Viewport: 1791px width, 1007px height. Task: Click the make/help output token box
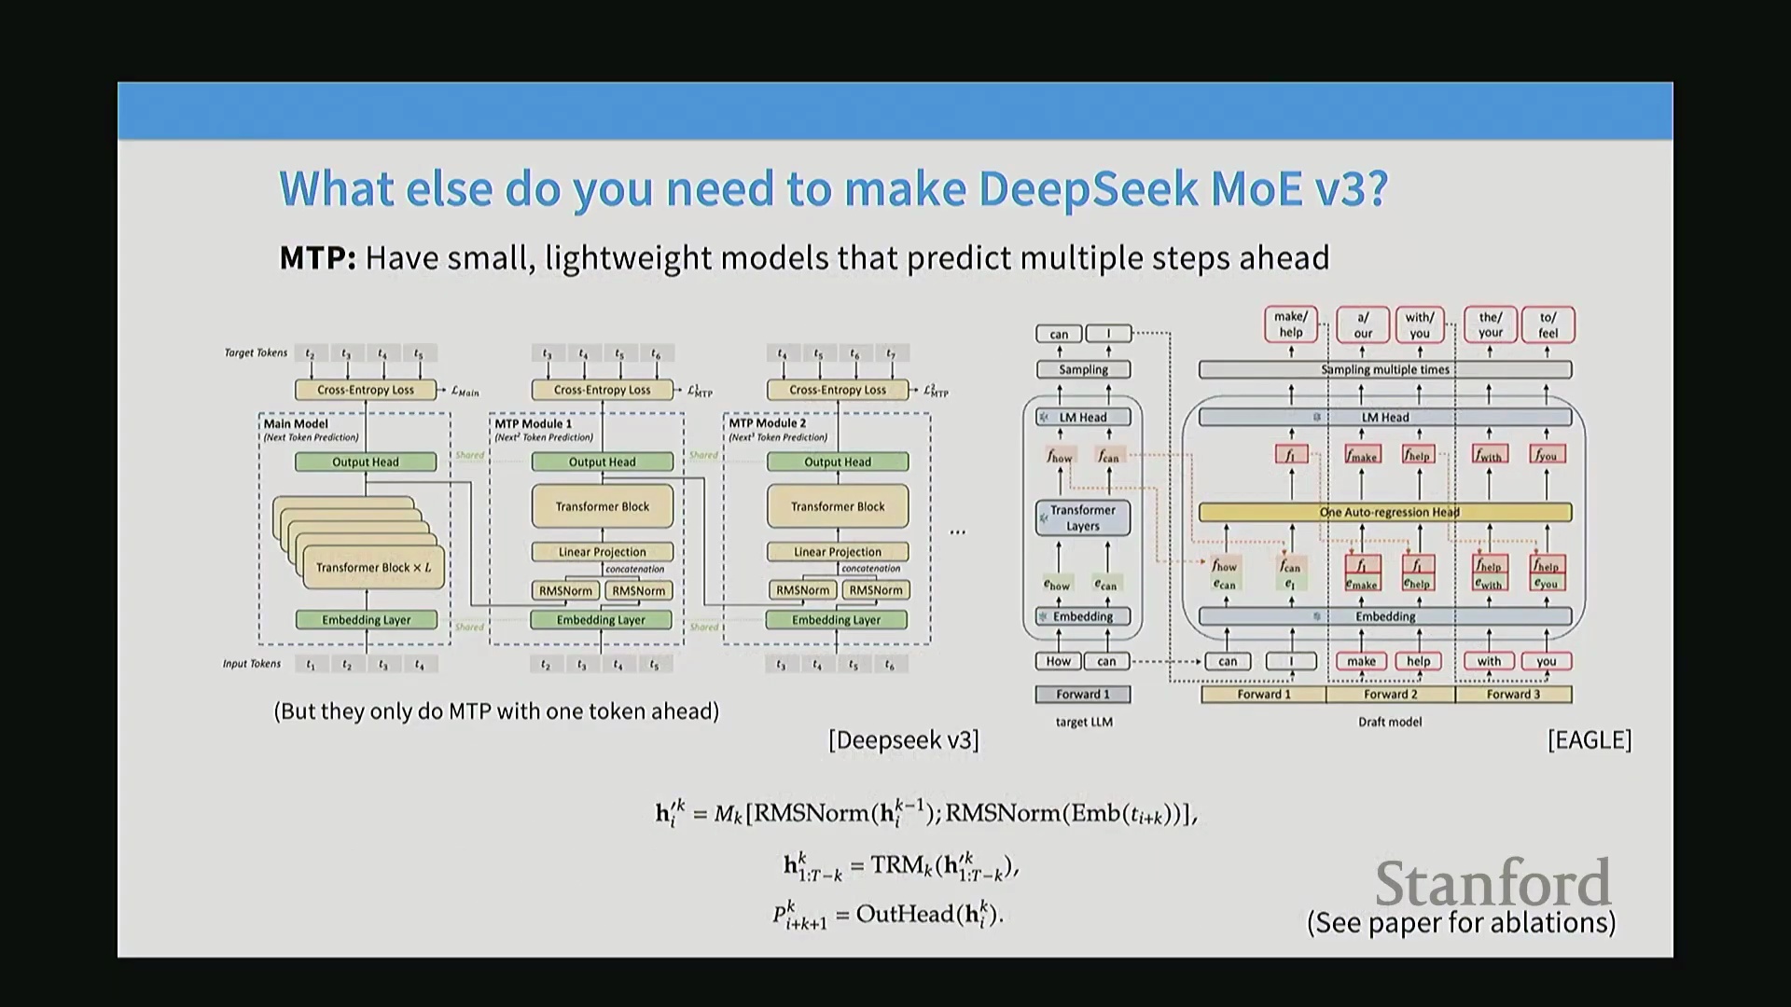[x=1291, y=324]
